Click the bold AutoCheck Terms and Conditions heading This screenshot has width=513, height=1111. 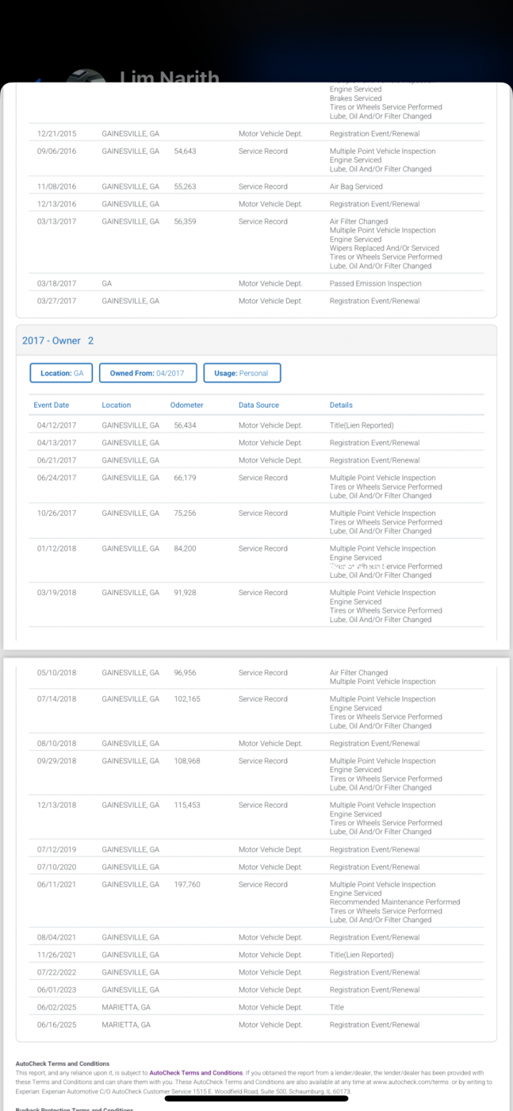pos(63,1063)
